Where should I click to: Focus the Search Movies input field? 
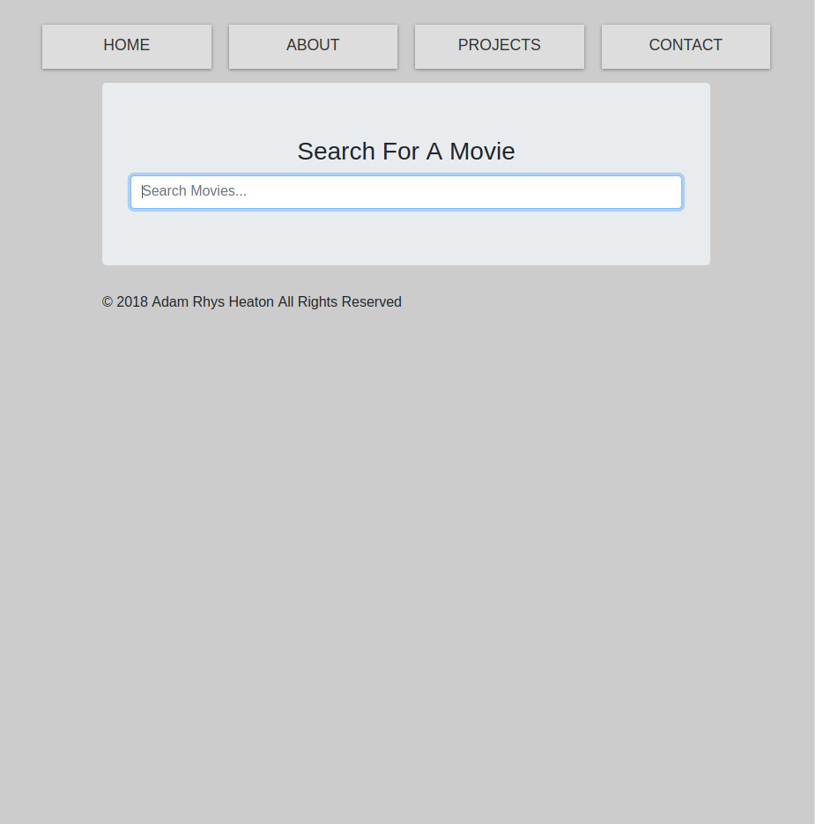point(406,192)
